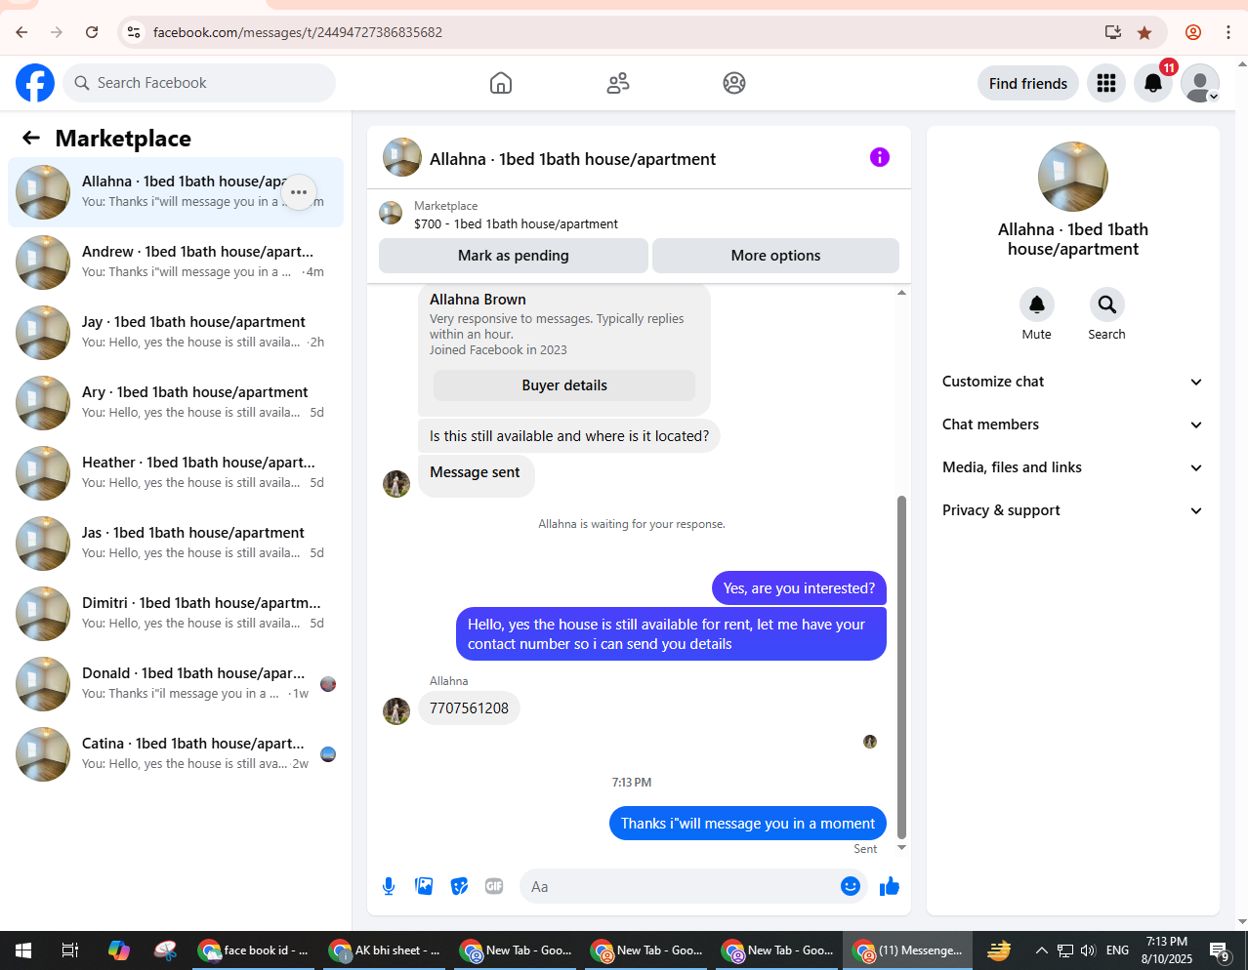
Task: Switch to AK bhi sheet taskbar window
Action: (x=385, y=950)
